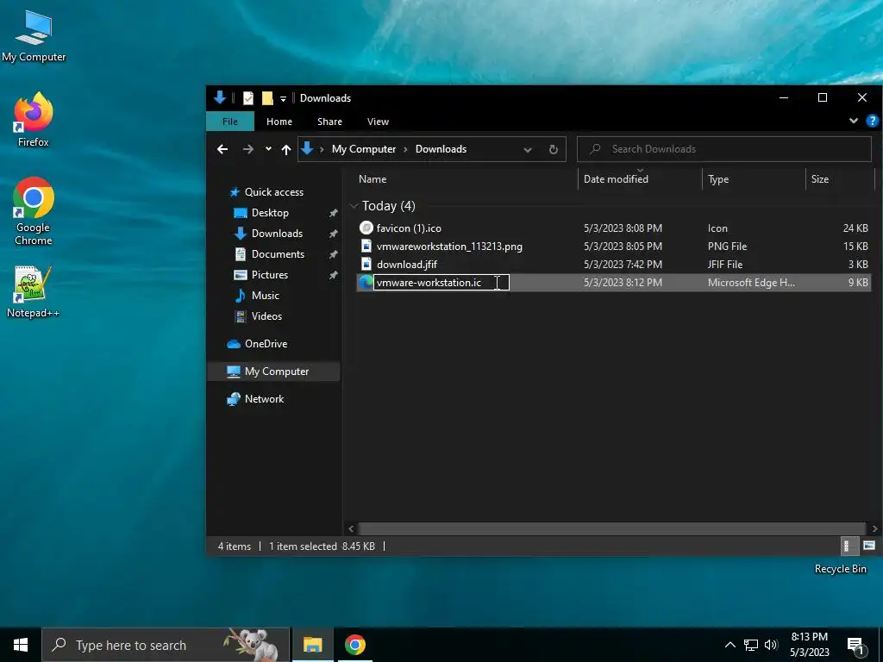This screenshot has width=883, height=662.
Task: Click the taskbar search box
Action: [166, 645]
